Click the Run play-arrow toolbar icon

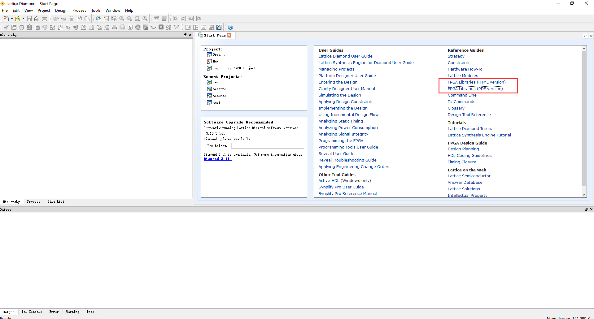176,19
